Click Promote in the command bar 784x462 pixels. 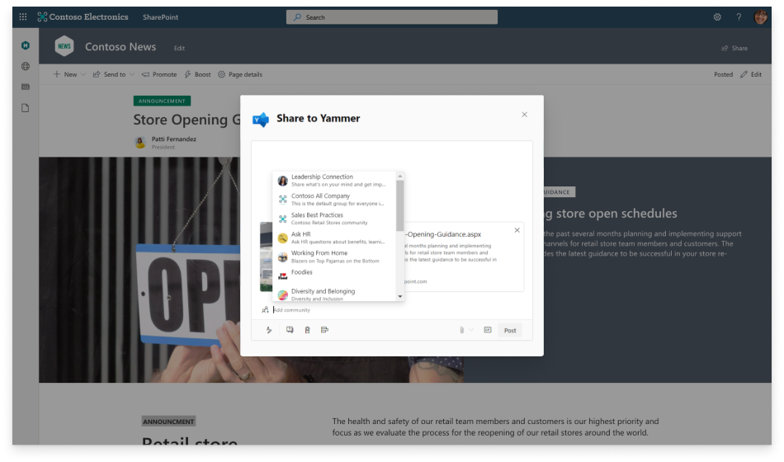pyautogui.click(x=159, y=74)
